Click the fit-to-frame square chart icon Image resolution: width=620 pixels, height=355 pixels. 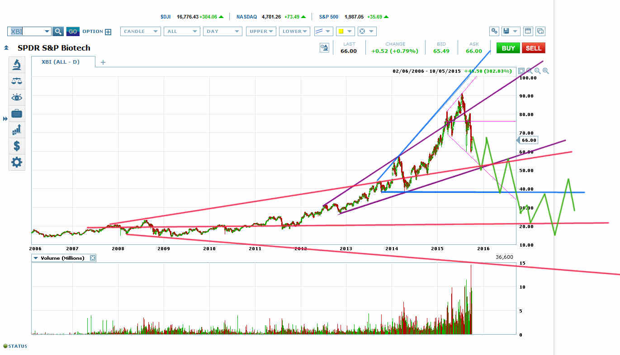point(521,70)
